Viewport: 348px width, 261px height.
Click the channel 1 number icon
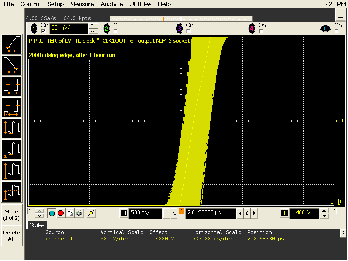(x=34, y=29)
